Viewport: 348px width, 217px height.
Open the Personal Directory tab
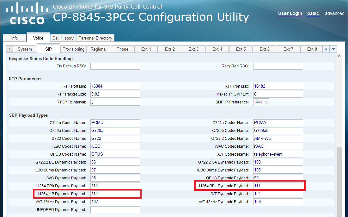click(95, 38)
